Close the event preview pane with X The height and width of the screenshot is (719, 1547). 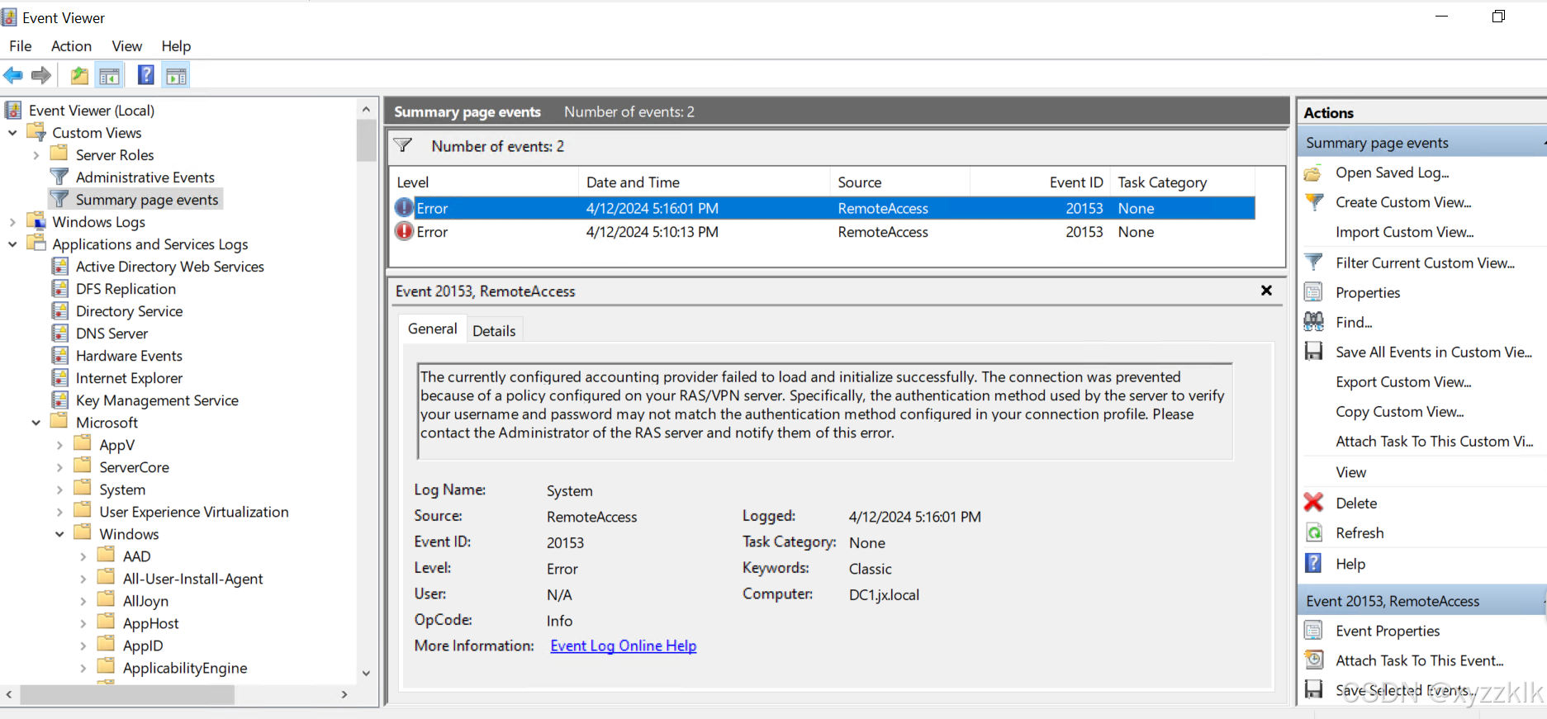(x=1266, y=291)
